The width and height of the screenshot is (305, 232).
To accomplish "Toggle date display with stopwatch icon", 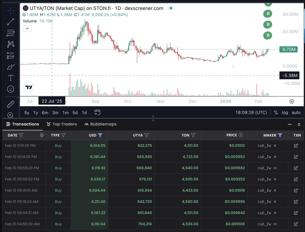I will 42,135.
